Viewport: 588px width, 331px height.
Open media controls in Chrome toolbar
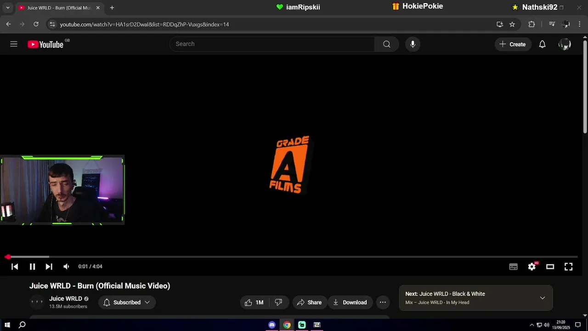(x=552, y=24)
